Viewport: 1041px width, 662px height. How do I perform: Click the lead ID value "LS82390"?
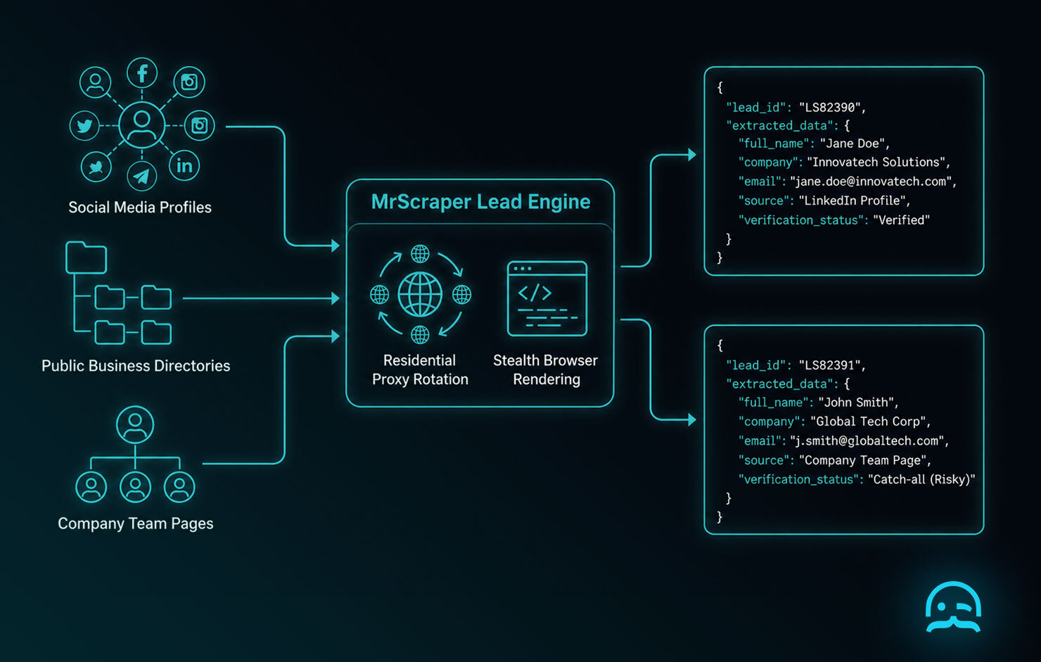[830, 108]
